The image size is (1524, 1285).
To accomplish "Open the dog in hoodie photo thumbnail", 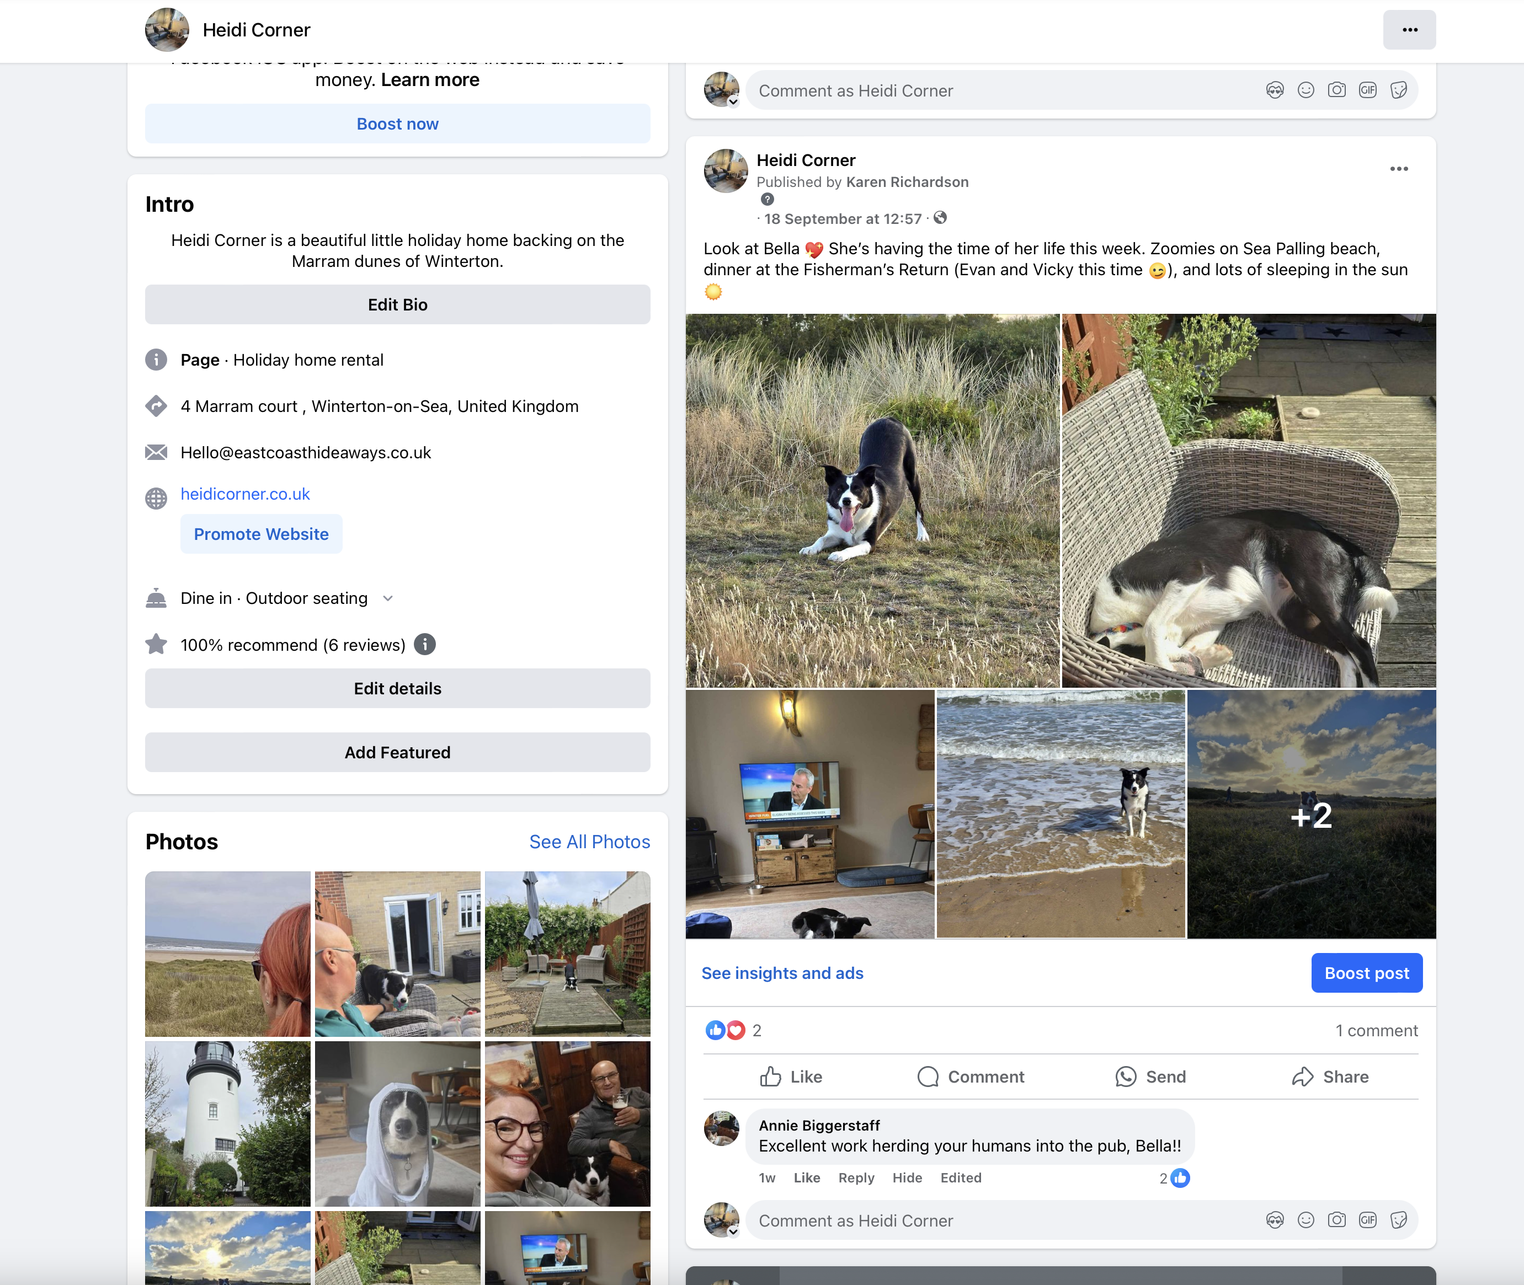I will point(397,1123).
